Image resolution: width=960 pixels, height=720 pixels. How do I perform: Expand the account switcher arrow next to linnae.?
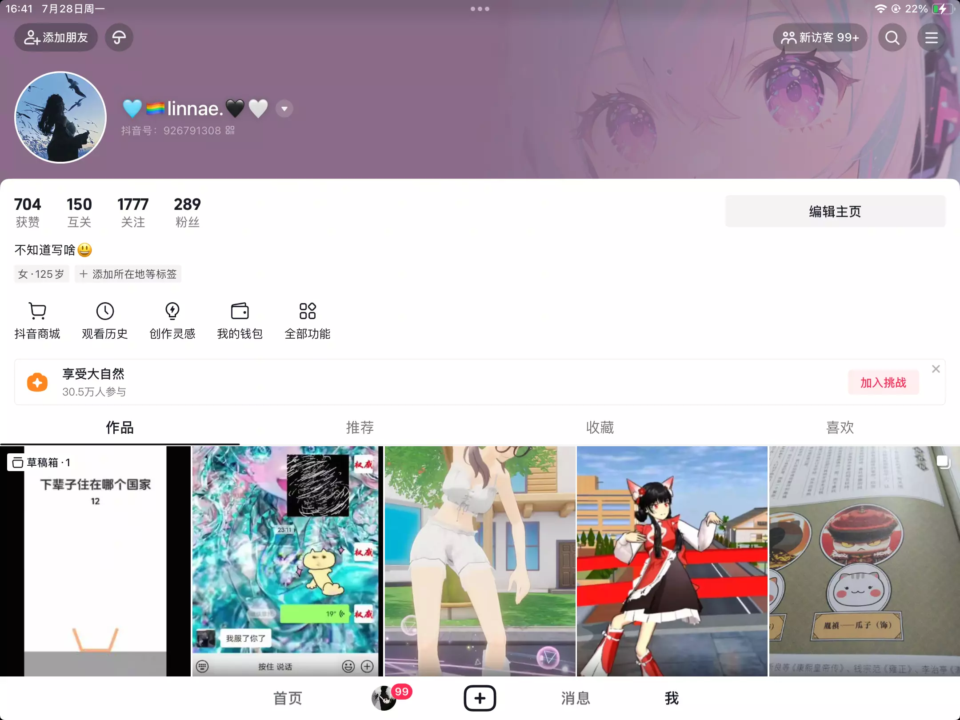[x=284, y=109]
